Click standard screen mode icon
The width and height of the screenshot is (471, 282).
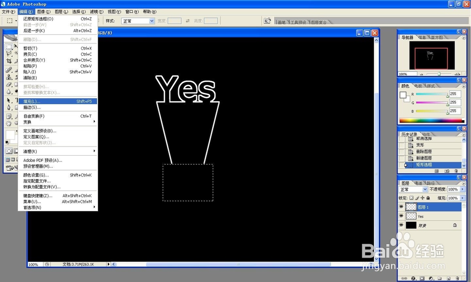[x=8, y=160]
